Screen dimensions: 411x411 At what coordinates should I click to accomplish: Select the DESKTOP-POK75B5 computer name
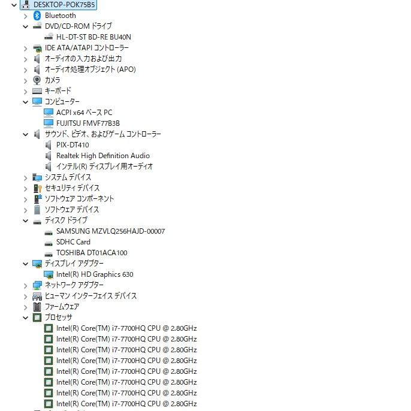point(64,5)
